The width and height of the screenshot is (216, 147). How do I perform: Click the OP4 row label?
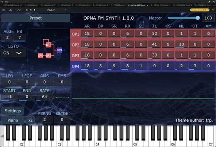tap(76, 66)
